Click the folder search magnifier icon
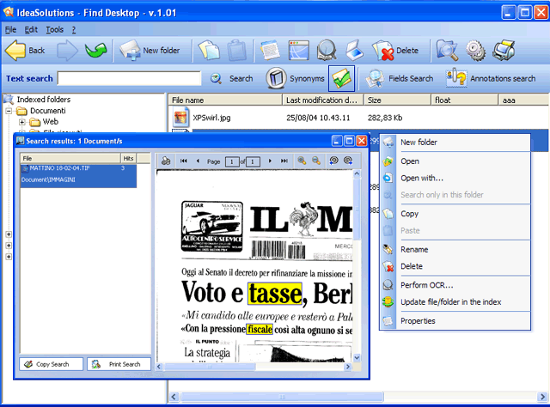 pos(447,51)
